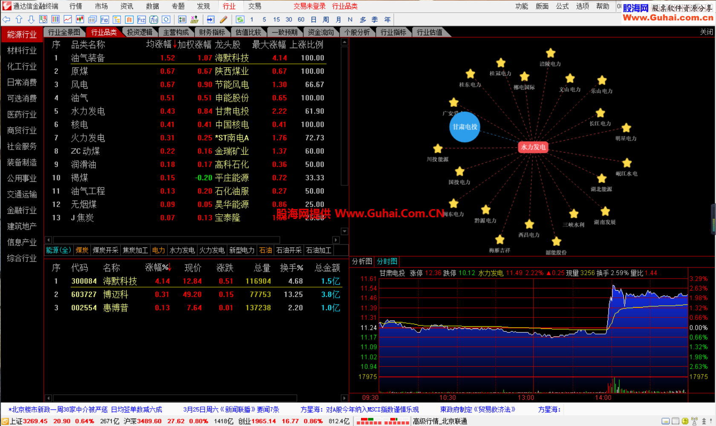Open the intraday line chart icon
The height and width of the screenshot is (426, 716).
point(68,20)
